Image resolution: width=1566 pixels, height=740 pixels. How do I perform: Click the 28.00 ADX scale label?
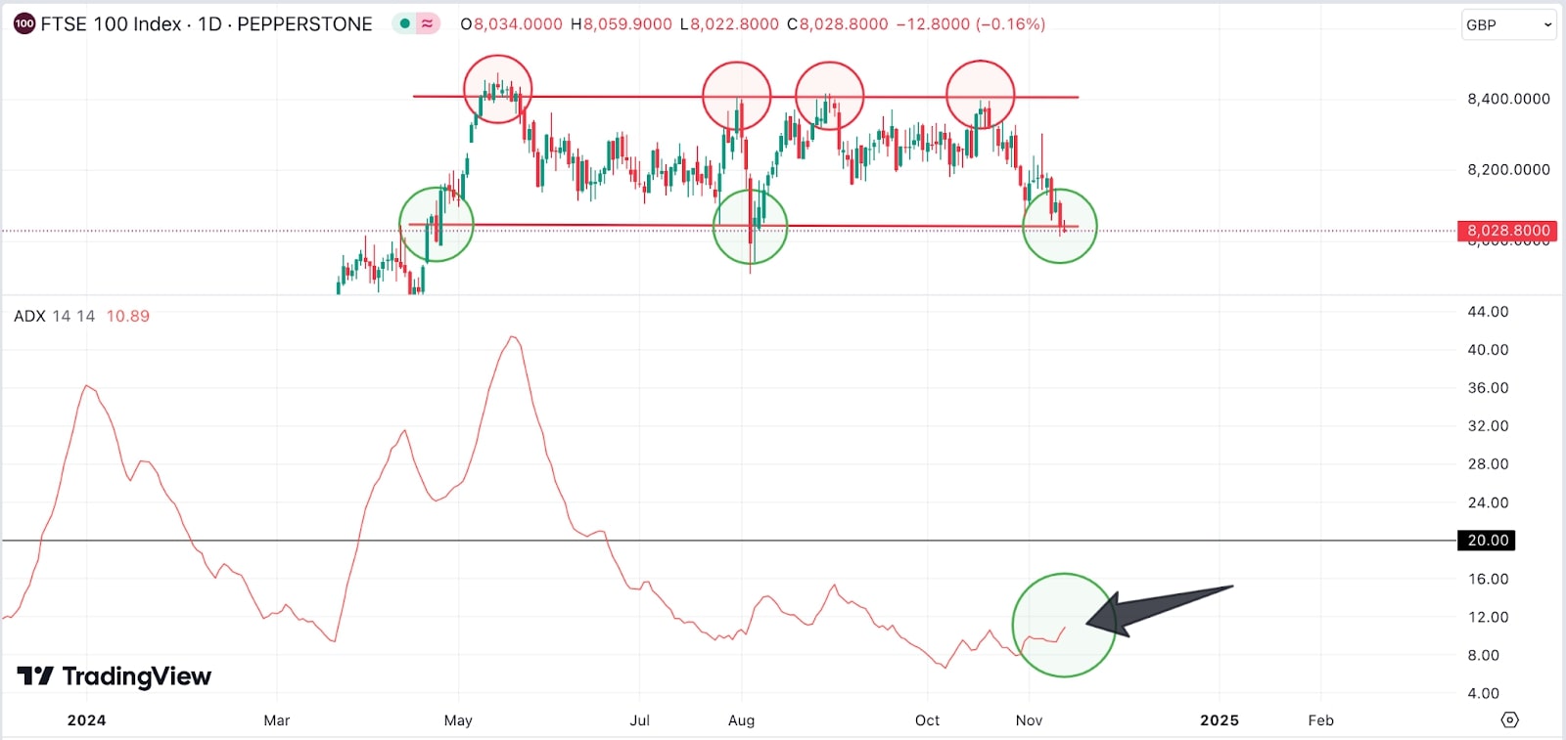[1488, 463]
